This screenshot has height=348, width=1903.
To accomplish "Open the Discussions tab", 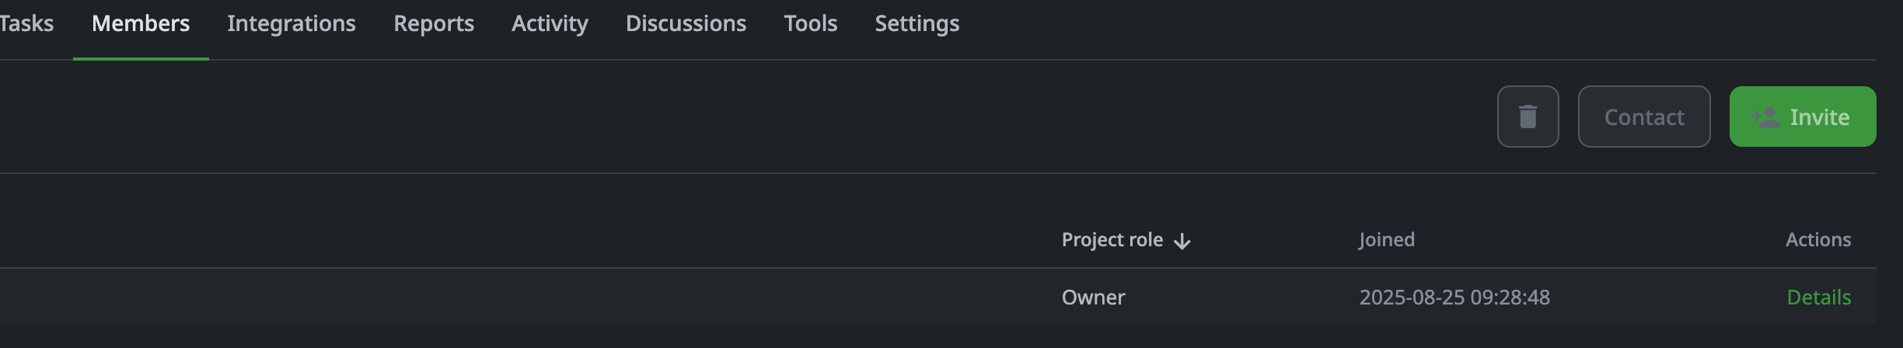I will point(686,24).
